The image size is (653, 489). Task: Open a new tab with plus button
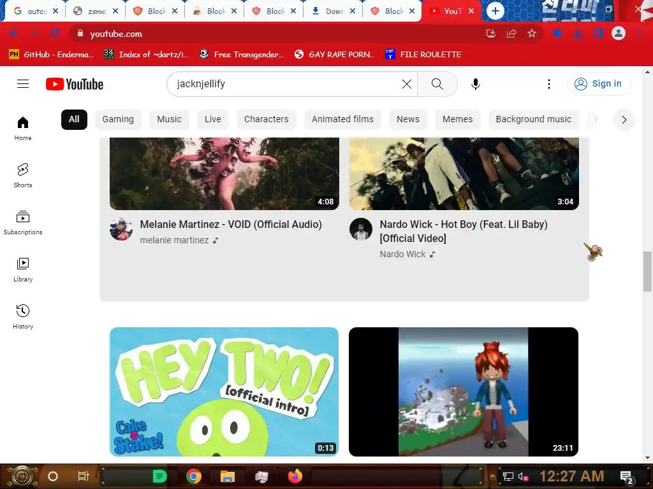click(495, 11)
